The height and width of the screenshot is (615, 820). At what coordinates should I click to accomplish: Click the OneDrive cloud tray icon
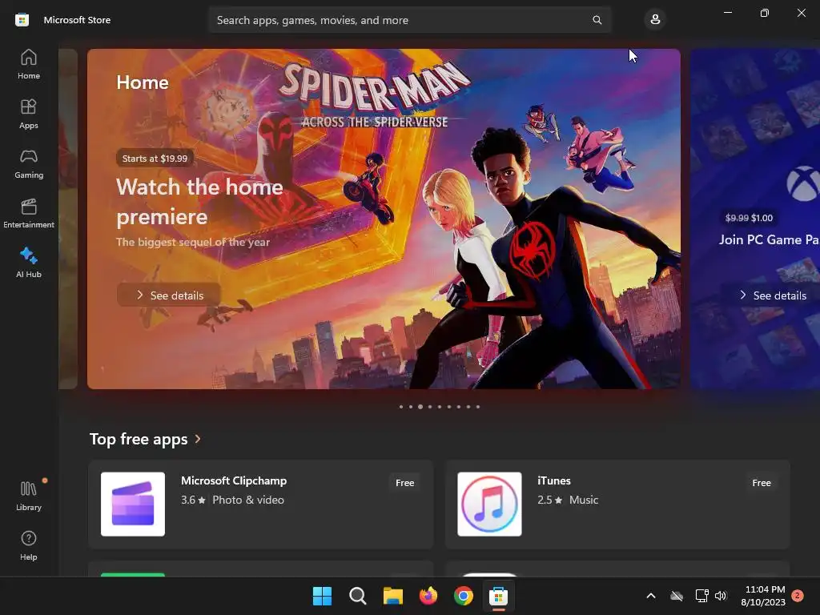pyautogui.click(x=677, y=596)
